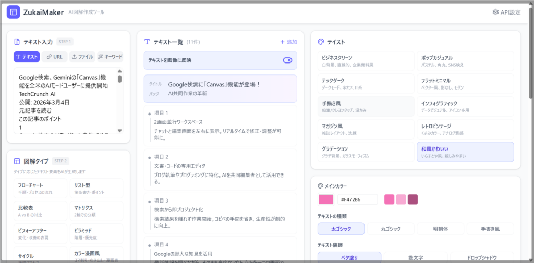Click 追加 to add text item

coord(288,42)
